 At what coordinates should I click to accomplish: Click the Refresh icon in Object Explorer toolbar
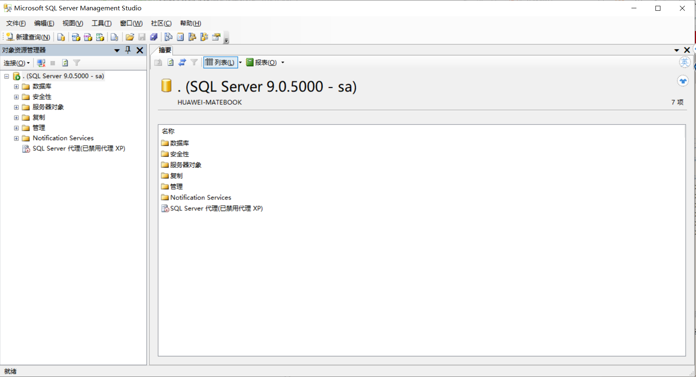(65, 63)
